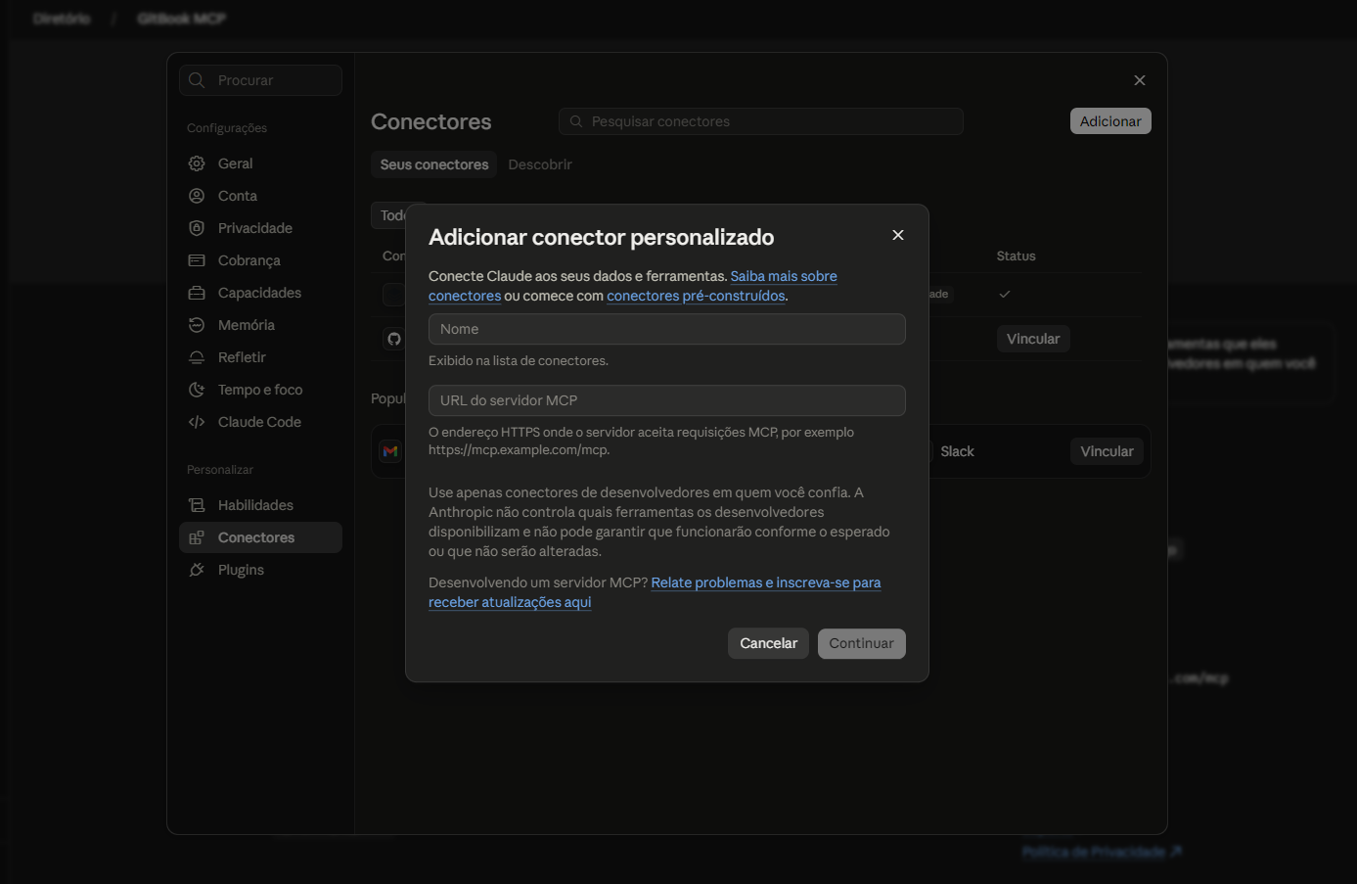1357x884 pixels.
Task: Open the Política de Privacidade link
Action: coord(1102,852)
